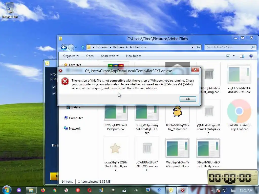The height and width of the screenshot is (194, 259).
Task: Select file GuQ_WLIpmvAg7wLXmAUjCTTn.exe
Action: click(147, 119)
